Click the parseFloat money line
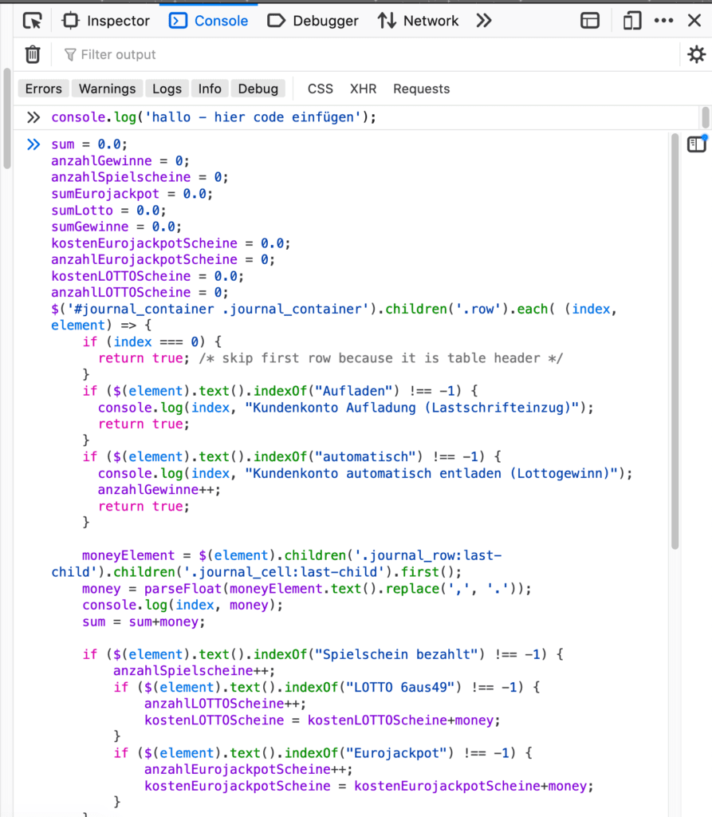 click(x=307, y=589)
